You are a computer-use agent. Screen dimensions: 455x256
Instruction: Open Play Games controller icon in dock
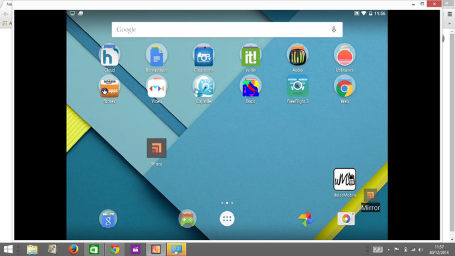click(187, 218)
